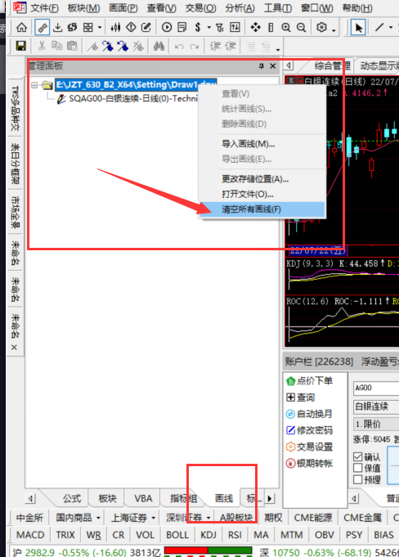Select the KDJ indicator button

(208, 535)
